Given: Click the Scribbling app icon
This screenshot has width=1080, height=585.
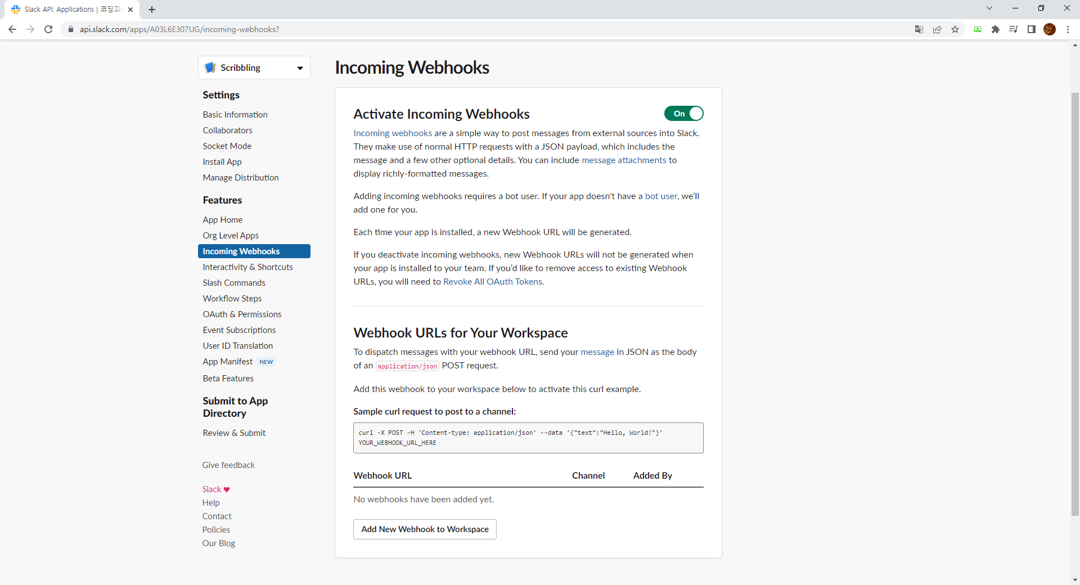Looking at the screenshot, I should [x=210, y=67].
